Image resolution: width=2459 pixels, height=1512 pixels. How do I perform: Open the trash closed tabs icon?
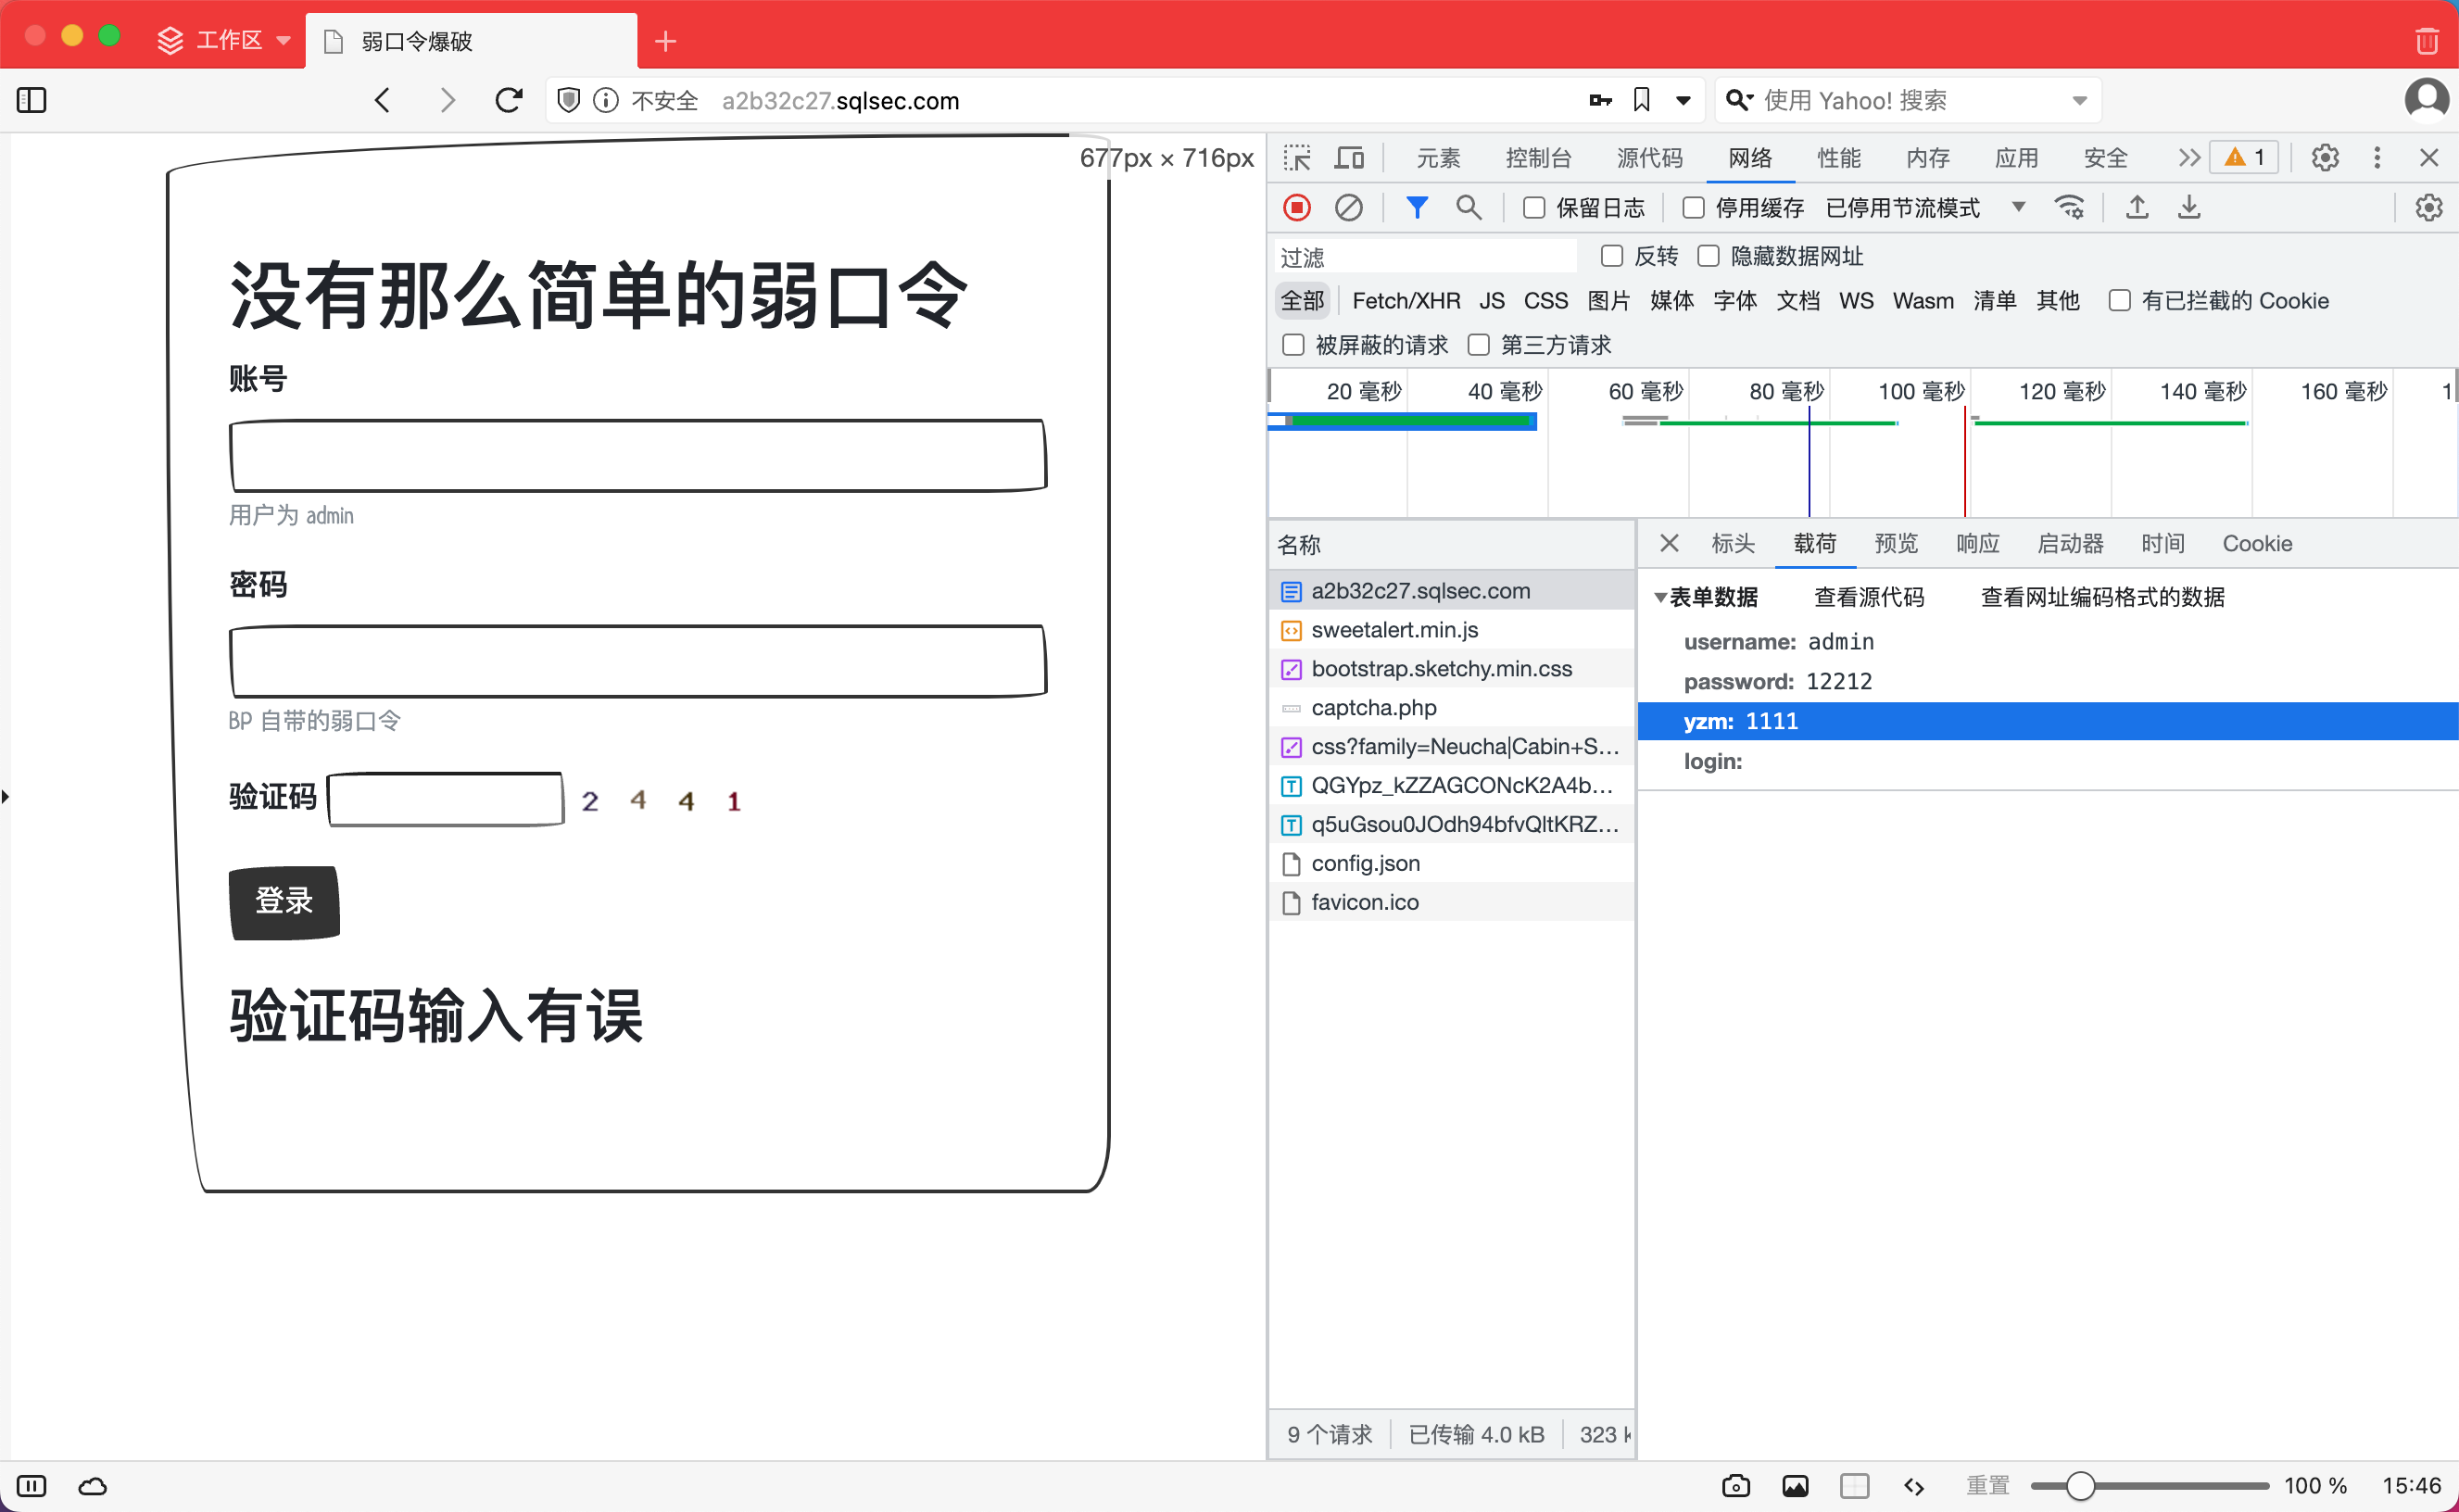[x=2427, y=41]
